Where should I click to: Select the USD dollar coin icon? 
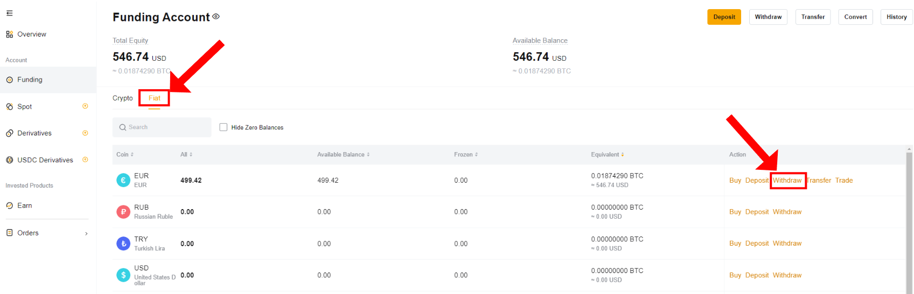coord(123,275)
